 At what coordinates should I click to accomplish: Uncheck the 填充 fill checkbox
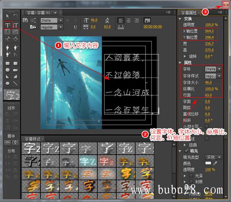tap(186, 150)
